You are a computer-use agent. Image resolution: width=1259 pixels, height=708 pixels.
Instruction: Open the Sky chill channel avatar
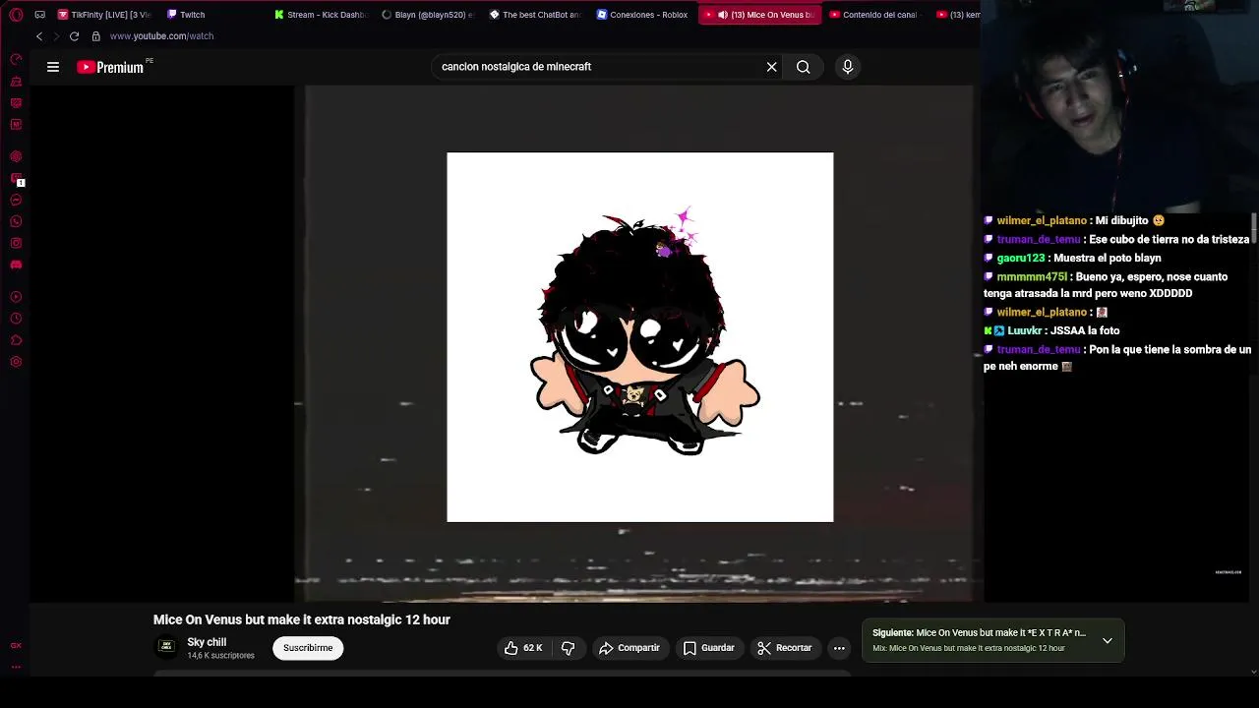[167, 647]
